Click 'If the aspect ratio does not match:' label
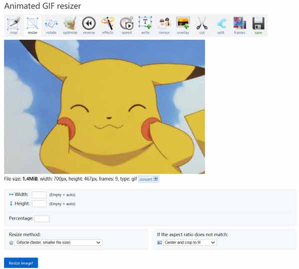This screenshot has height=269, width=299. coord(192,235)
